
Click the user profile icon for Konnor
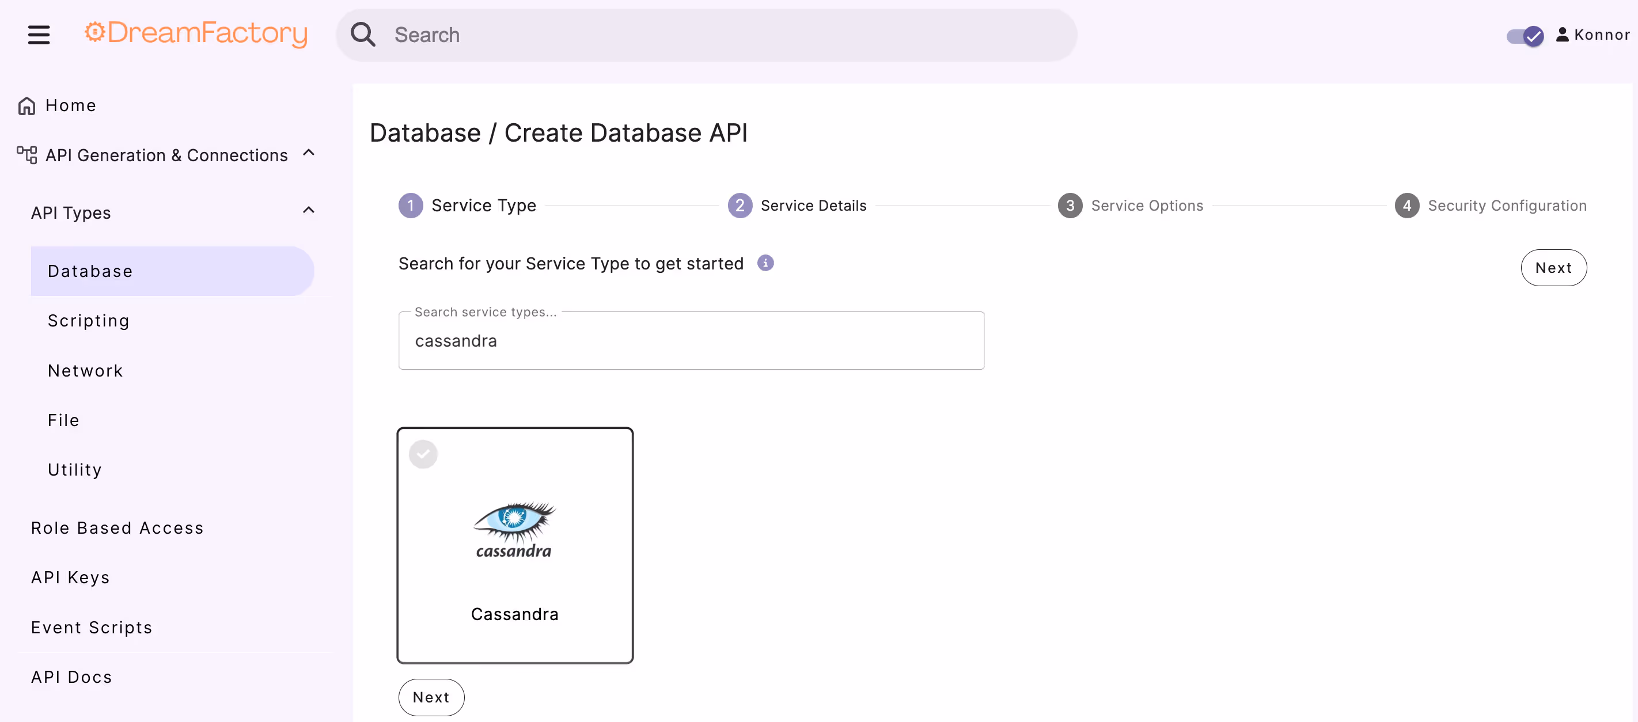click(x=1562, y=35)
